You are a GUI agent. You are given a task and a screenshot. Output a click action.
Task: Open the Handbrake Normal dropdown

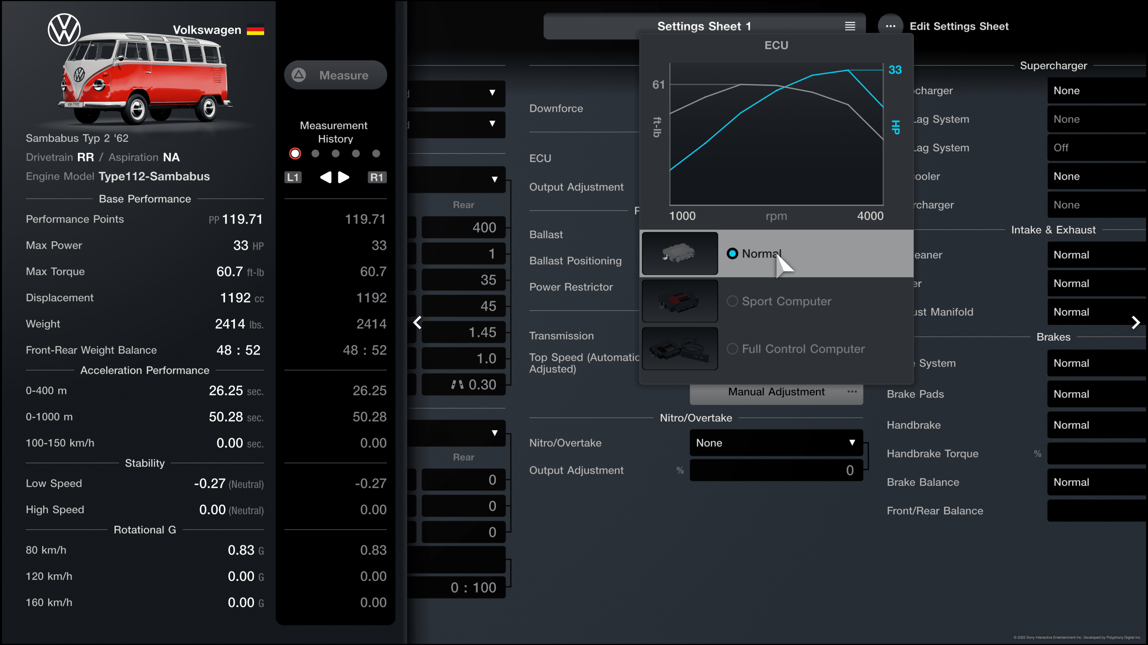pyautogui.click(x=1097, y=425)
